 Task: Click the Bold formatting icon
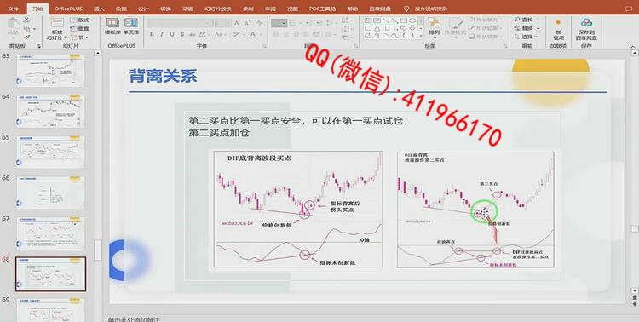tap(152, 34)
